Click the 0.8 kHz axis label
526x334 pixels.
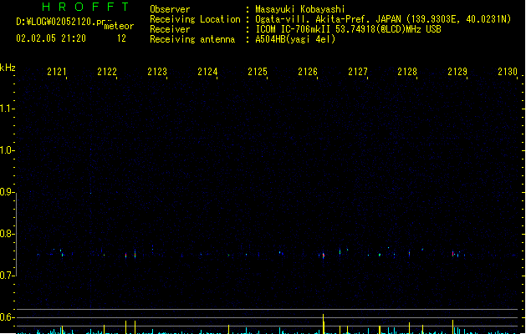point(6,234)
